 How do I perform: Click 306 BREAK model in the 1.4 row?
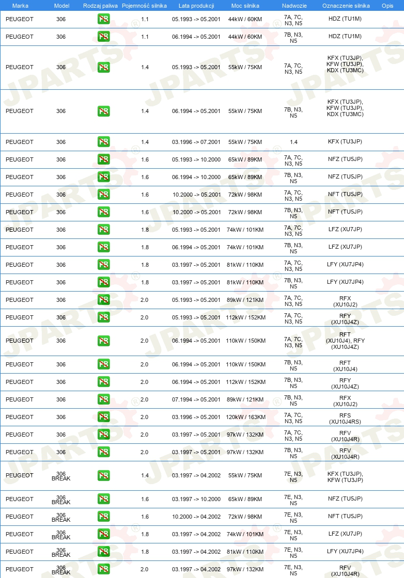(61, 476)
